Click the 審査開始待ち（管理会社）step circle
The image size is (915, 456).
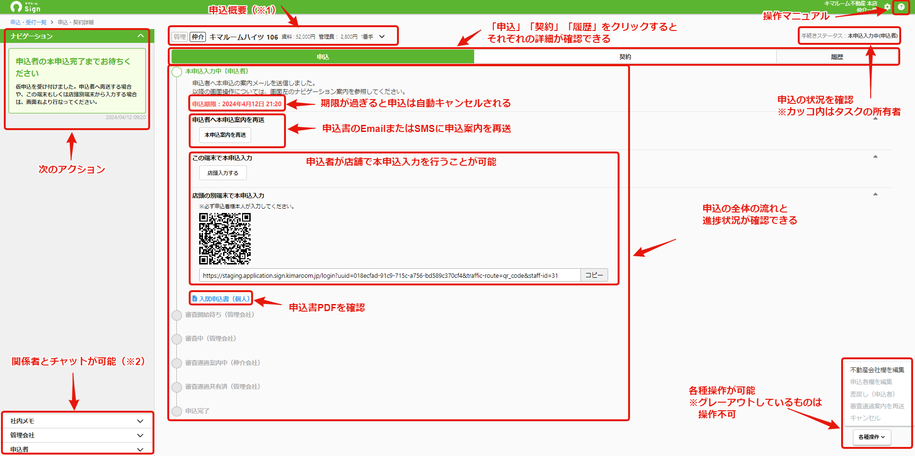click(x=177, y=315)
